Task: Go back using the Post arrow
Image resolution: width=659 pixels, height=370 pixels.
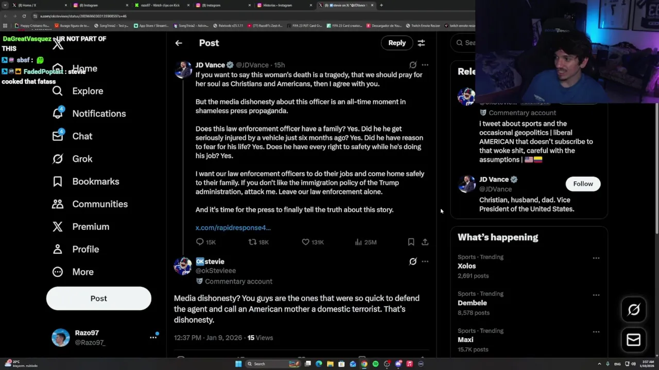Action: (179, 43)
